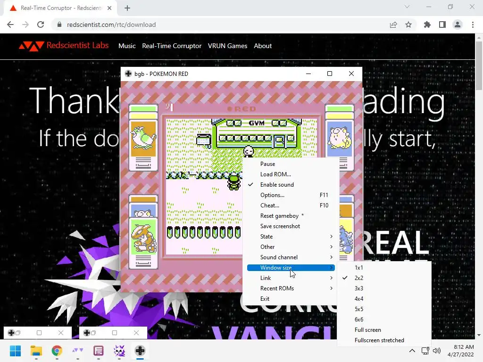Open the Chrome profile avatar
This screenshot has height=362, width=483.
point(458,25)
